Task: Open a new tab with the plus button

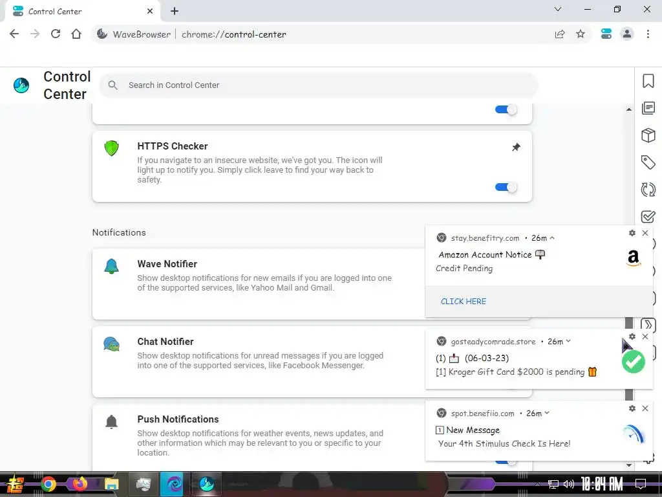Action: click(x=175, y=11)
